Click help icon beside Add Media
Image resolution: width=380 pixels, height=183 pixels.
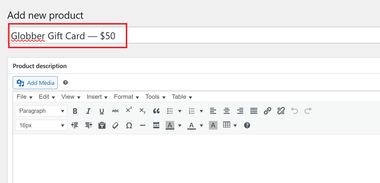65,83
